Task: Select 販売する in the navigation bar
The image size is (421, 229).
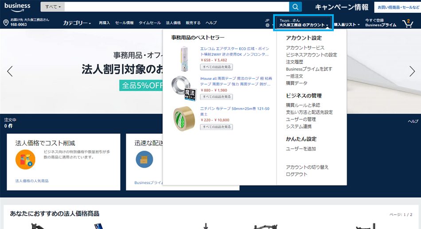Action: (x=193, y=23)
